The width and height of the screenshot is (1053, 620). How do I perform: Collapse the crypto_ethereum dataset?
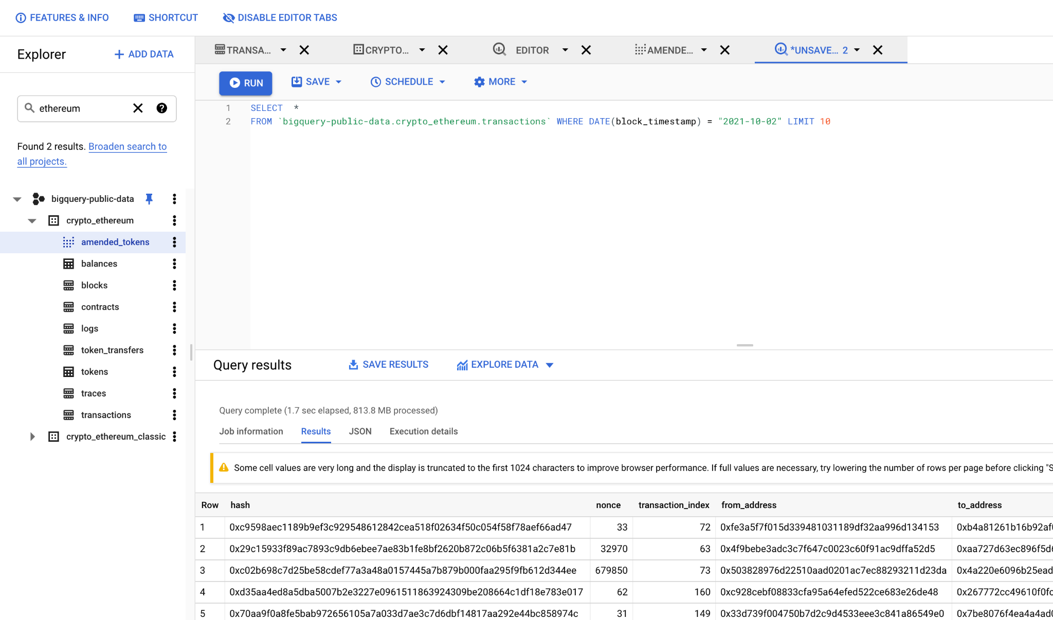[32, 221]
